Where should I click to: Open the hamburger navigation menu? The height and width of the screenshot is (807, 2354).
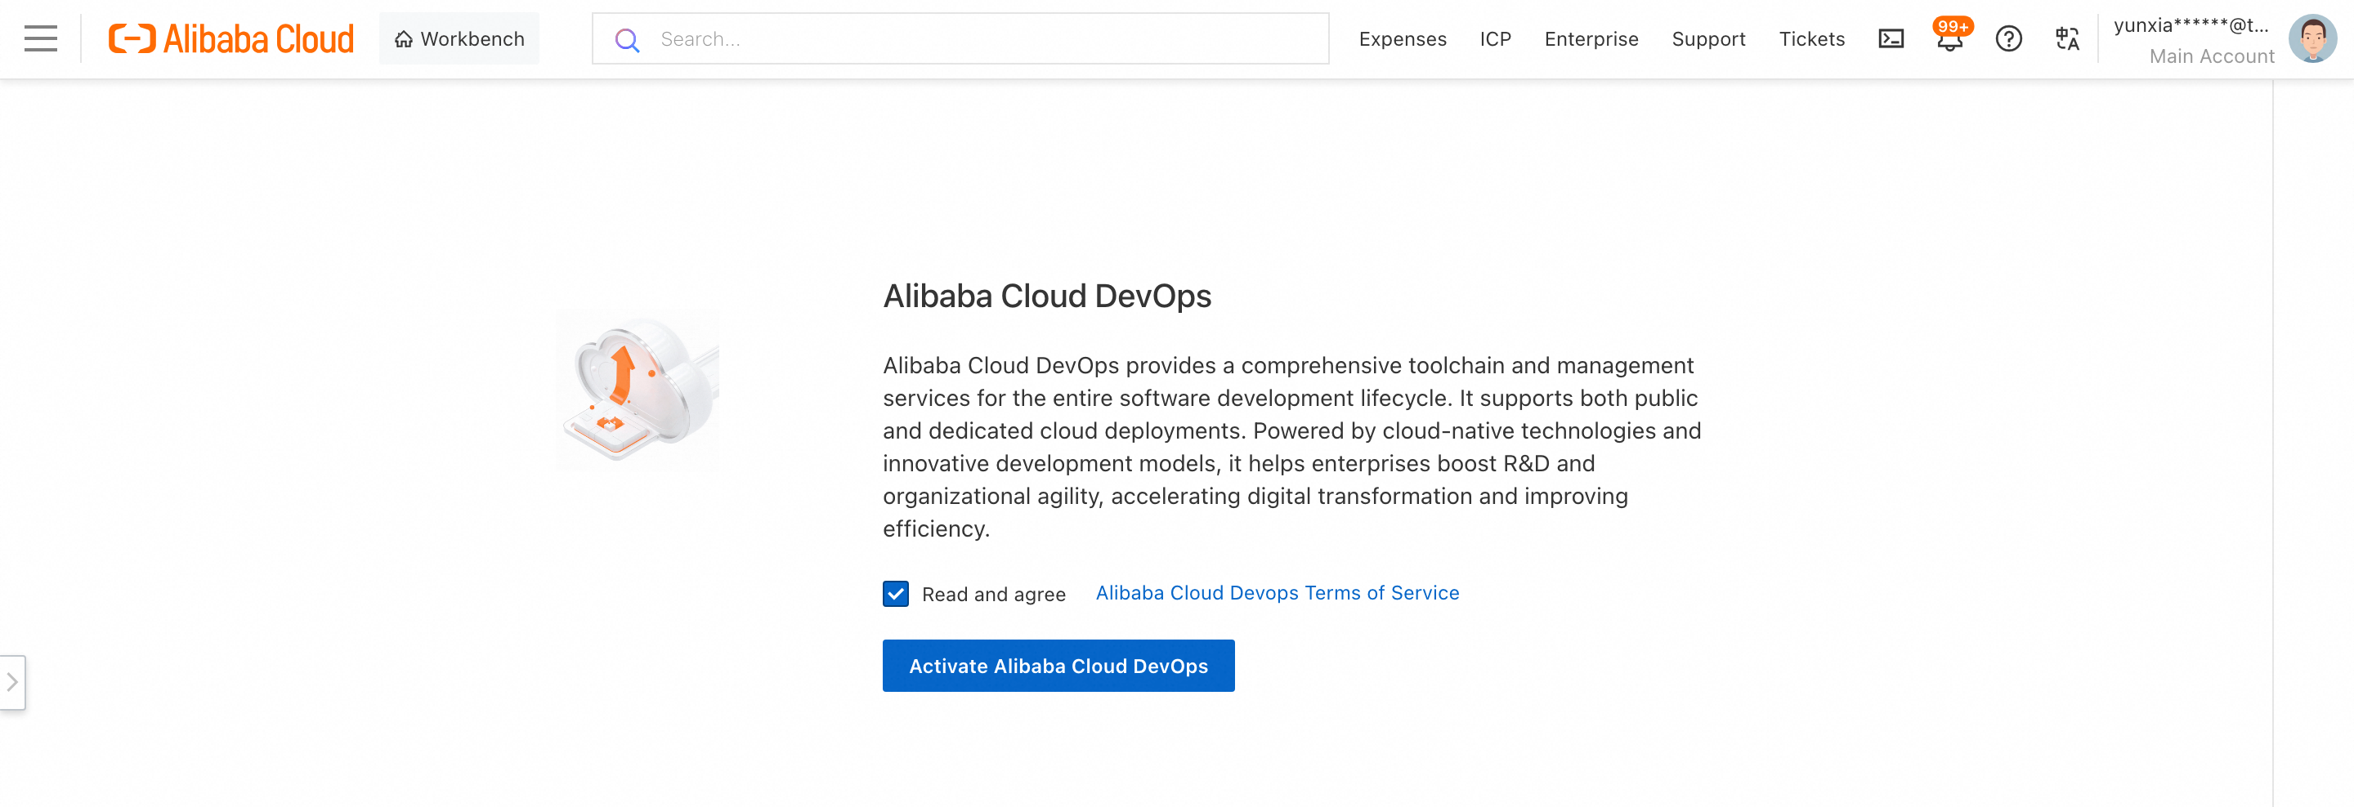pos(40,38)
